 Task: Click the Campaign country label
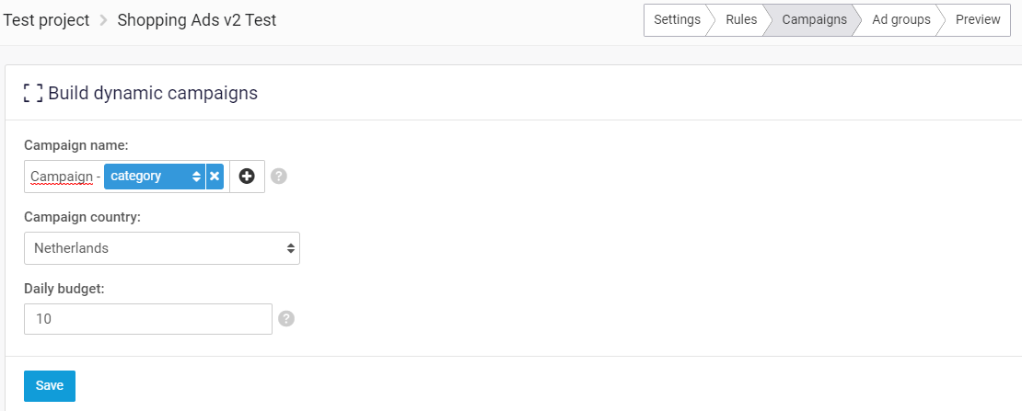point(82,217)
